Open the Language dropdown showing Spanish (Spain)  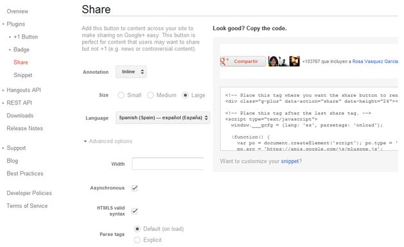pos(163,117)
